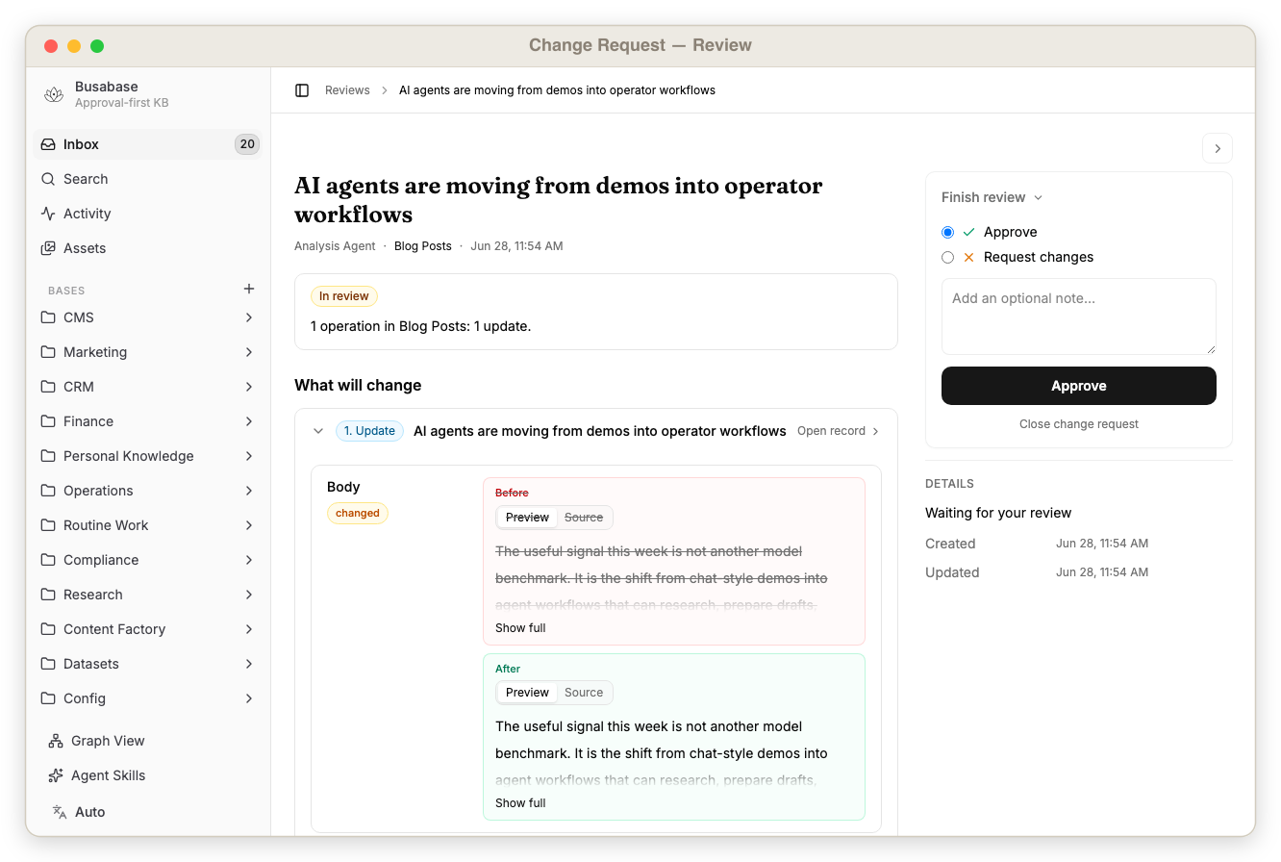Click the Search magnifier icon

tap(48, 179)
